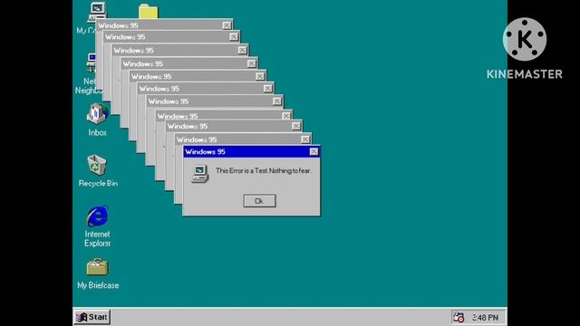Close the sixth Windows 95 dialog from the top
Image resolution: width=580 pixels, height=326 pixels.
point(268,89)
